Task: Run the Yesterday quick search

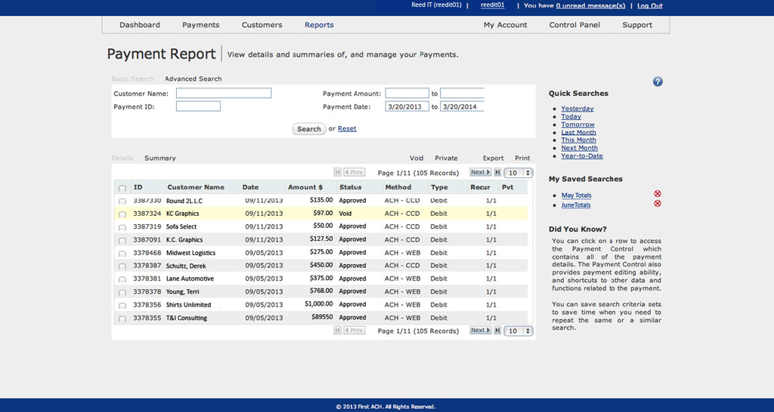Action: coord(577,109)
